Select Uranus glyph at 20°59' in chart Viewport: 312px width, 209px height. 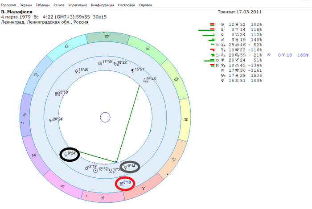[56, 94]
